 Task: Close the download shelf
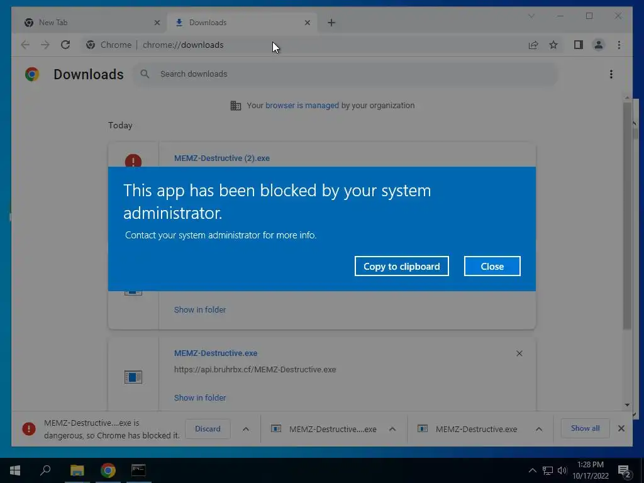tap(621, 428)
